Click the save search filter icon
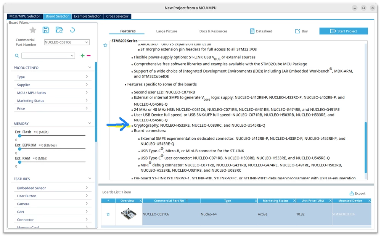The image size is (381, 237). pos(46,30)
